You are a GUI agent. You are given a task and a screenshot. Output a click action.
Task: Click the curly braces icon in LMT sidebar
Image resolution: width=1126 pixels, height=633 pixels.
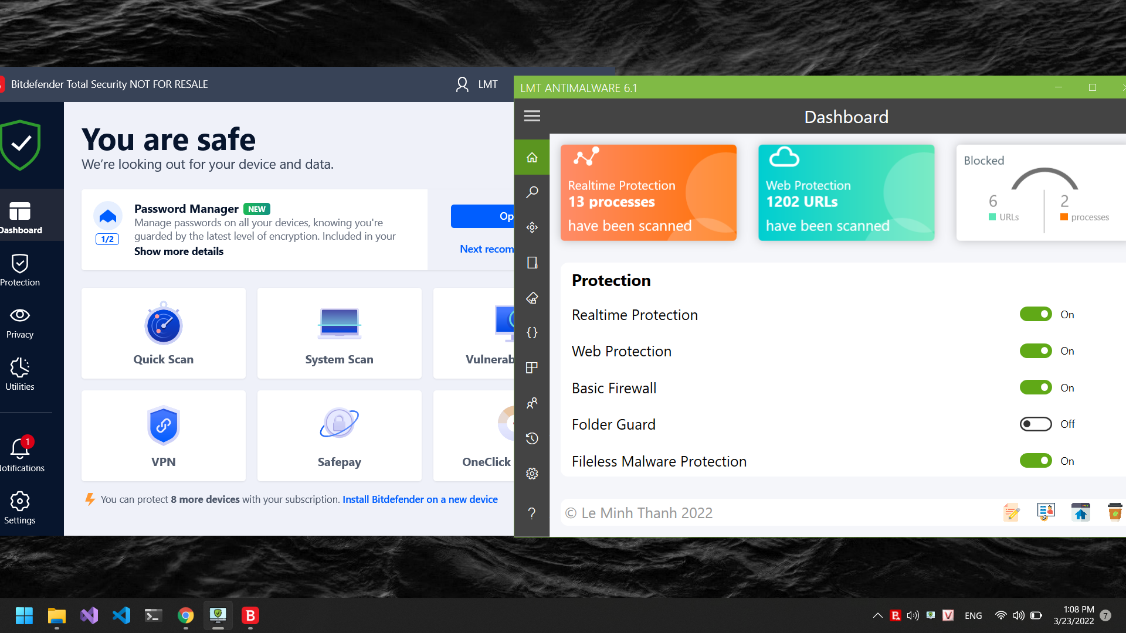point(532,333)
